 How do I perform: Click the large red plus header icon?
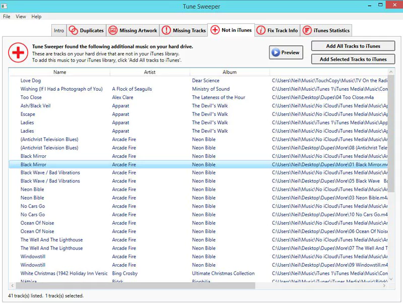(18, 52)
